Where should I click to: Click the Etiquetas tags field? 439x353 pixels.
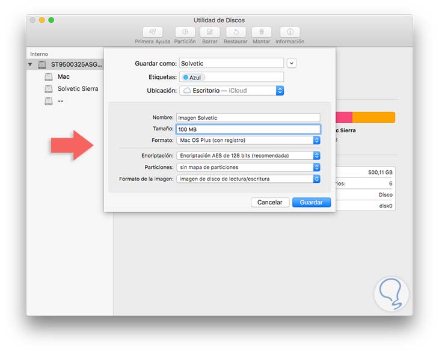[232, 77]
